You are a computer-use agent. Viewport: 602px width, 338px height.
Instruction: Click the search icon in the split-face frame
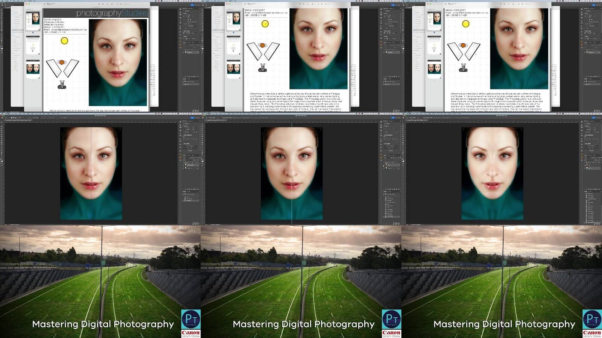(x=196, y=118)
